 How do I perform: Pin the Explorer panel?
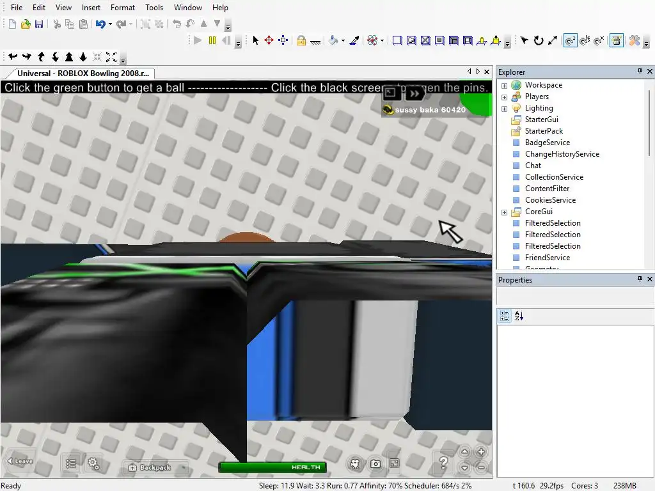point(640,72)
